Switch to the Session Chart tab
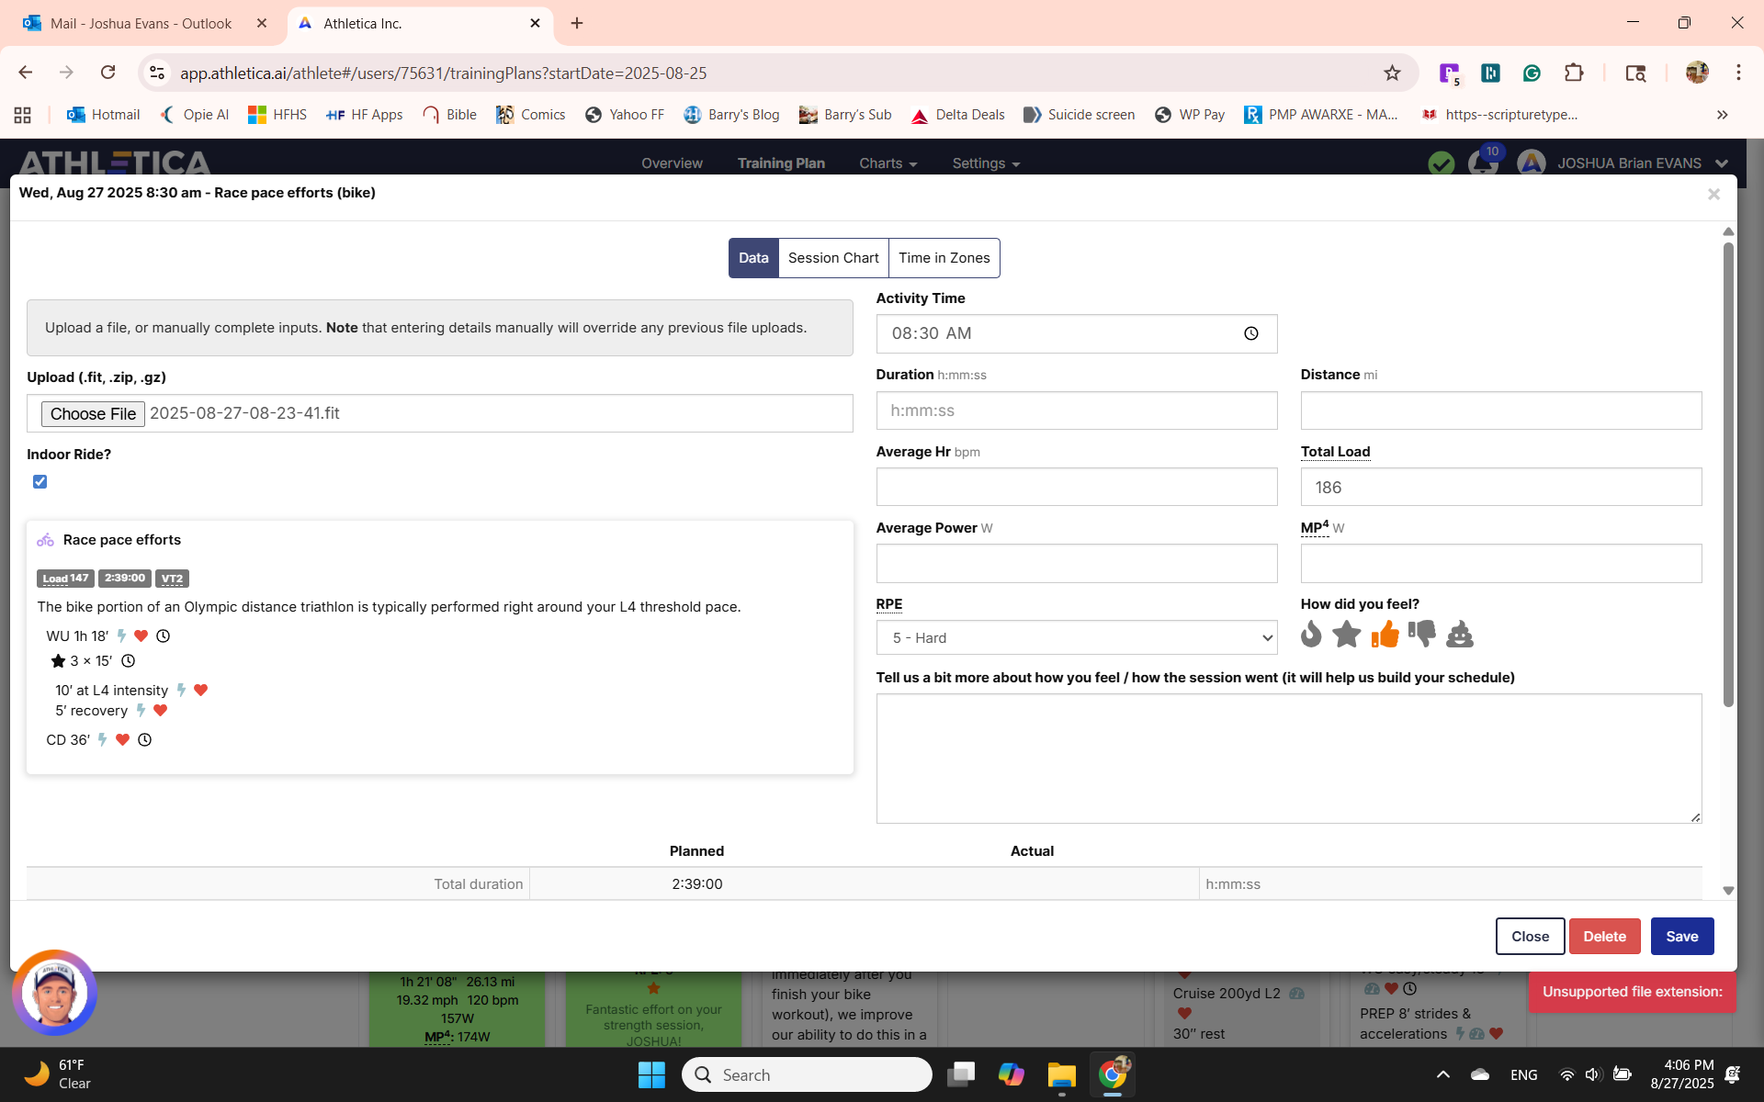This screenshot has height=1102, width=1764. (x=833, y=258)
